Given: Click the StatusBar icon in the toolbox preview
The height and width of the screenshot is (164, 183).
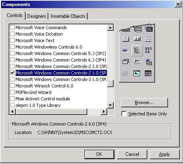Looking at the screenshot, I should tap(149, 39).
